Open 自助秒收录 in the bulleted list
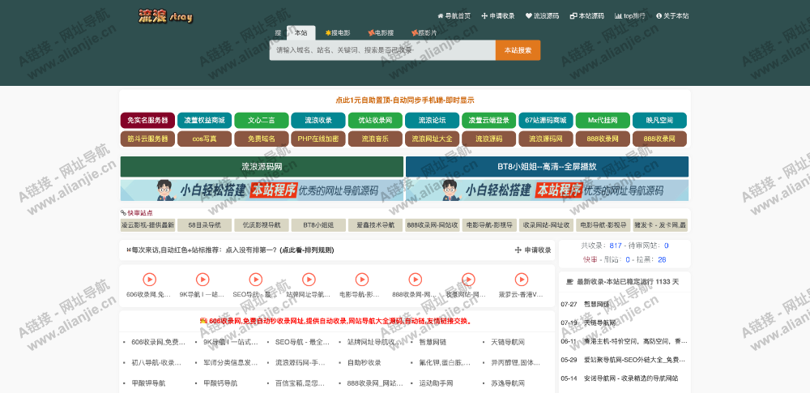 [364, 363]
